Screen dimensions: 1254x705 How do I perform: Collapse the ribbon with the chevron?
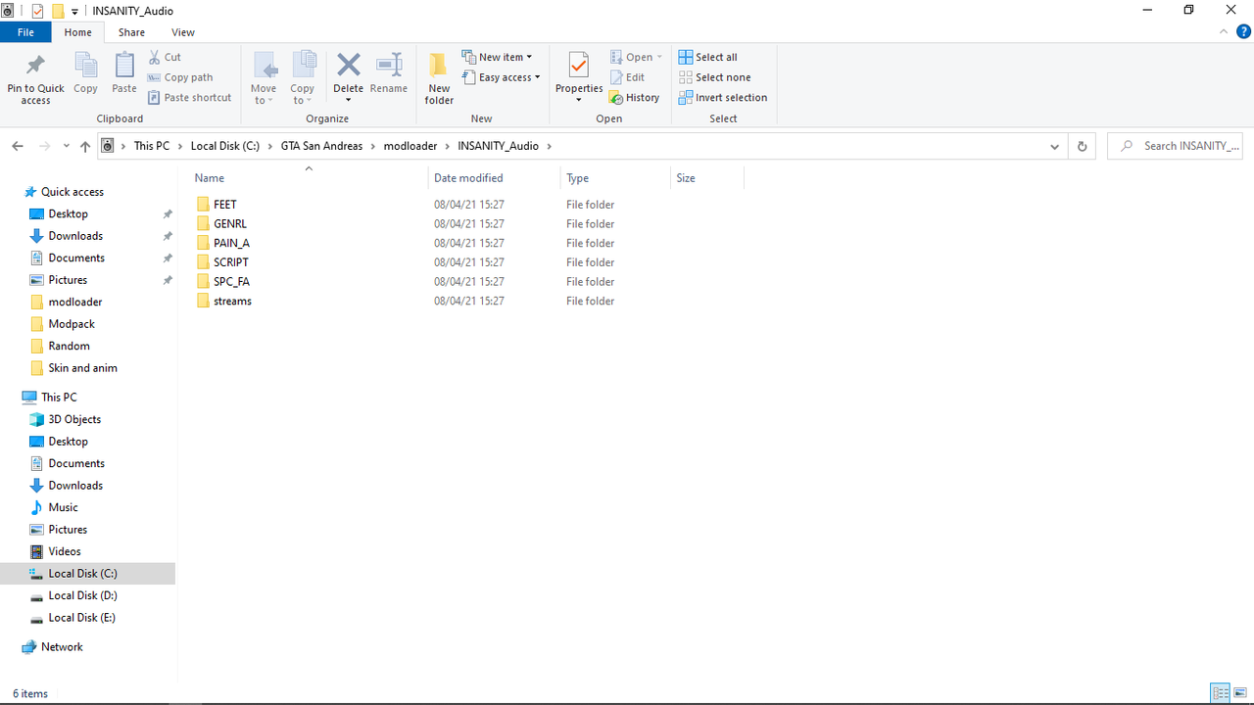pyautogui.click(x=1224, y=32)
